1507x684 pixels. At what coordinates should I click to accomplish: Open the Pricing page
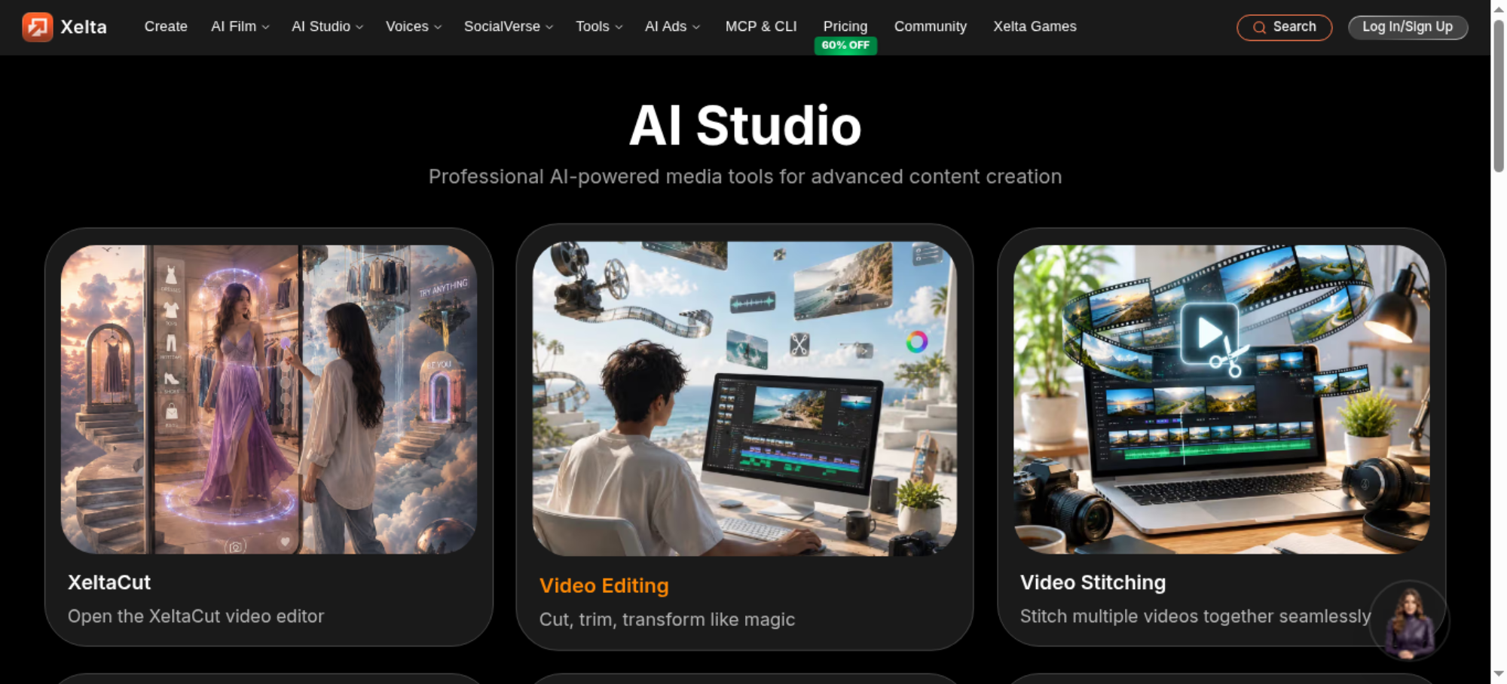coord(845,26)
